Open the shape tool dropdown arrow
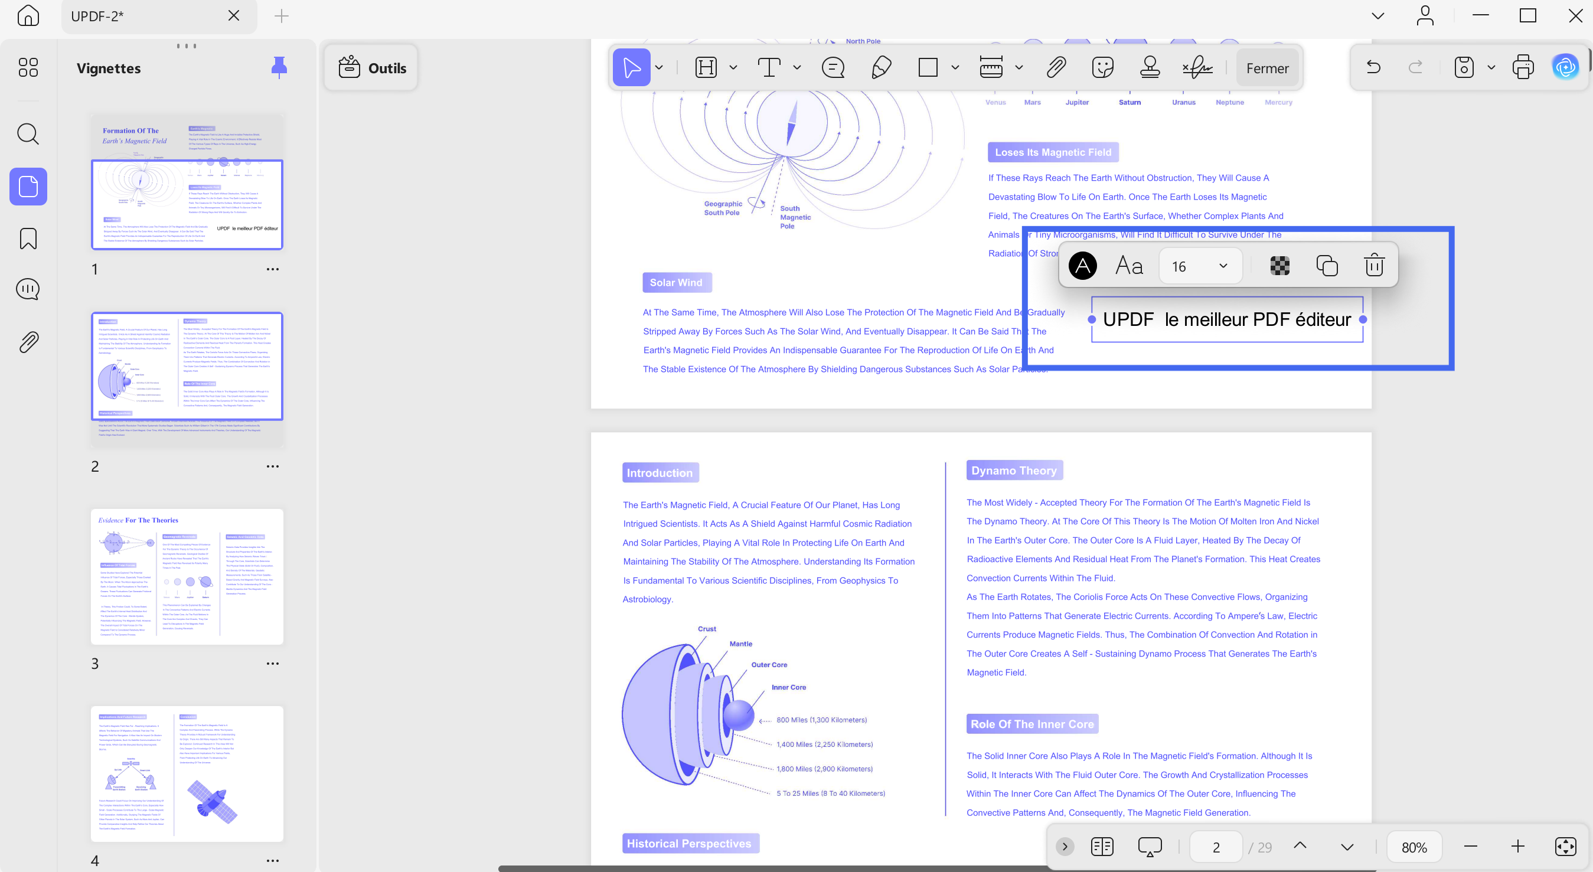The image size is (1593, 872). (955, 67)
